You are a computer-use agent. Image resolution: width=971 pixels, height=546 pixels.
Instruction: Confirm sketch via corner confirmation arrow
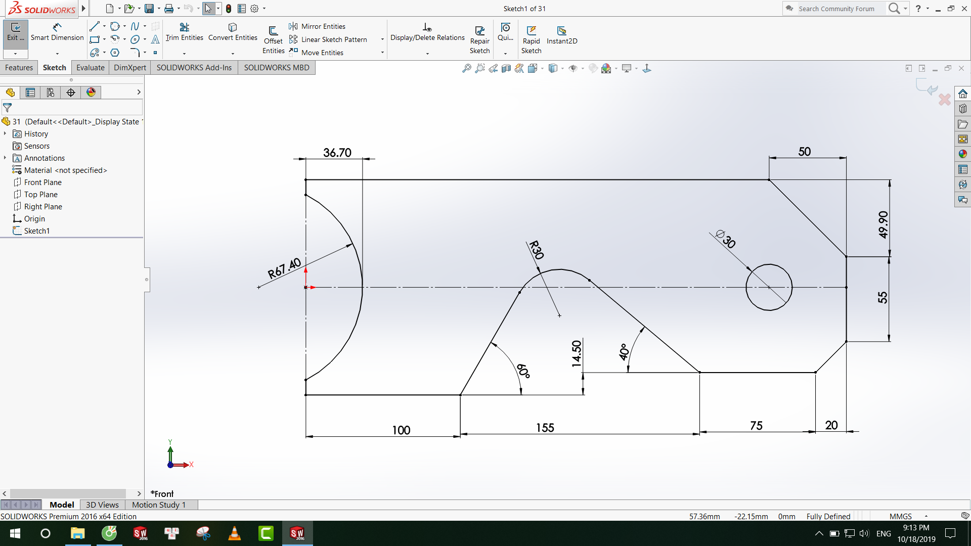(927, 87)
